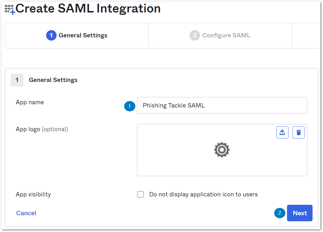Click the gray step badge numbered 2
This screenshot has width=323, height=232.
coord(194,35)
